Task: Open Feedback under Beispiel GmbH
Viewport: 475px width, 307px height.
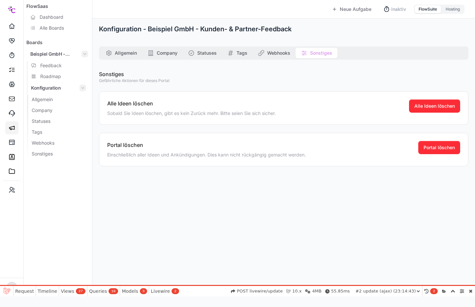Action: click(51, 66)
